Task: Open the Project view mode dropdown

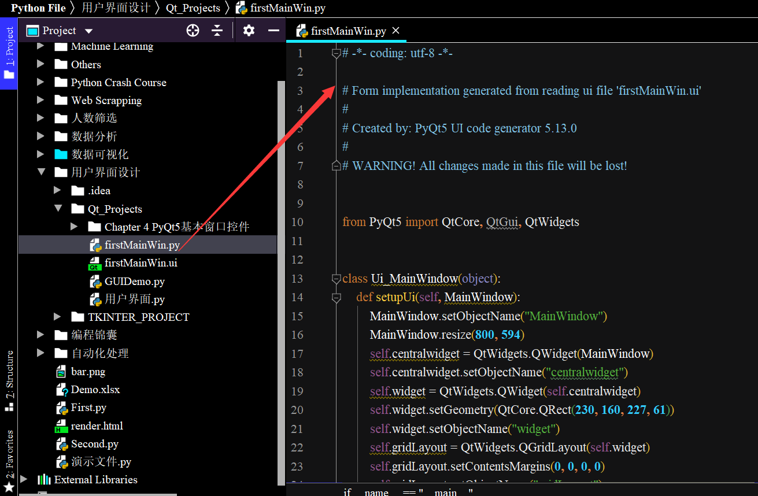Action: 88,30
